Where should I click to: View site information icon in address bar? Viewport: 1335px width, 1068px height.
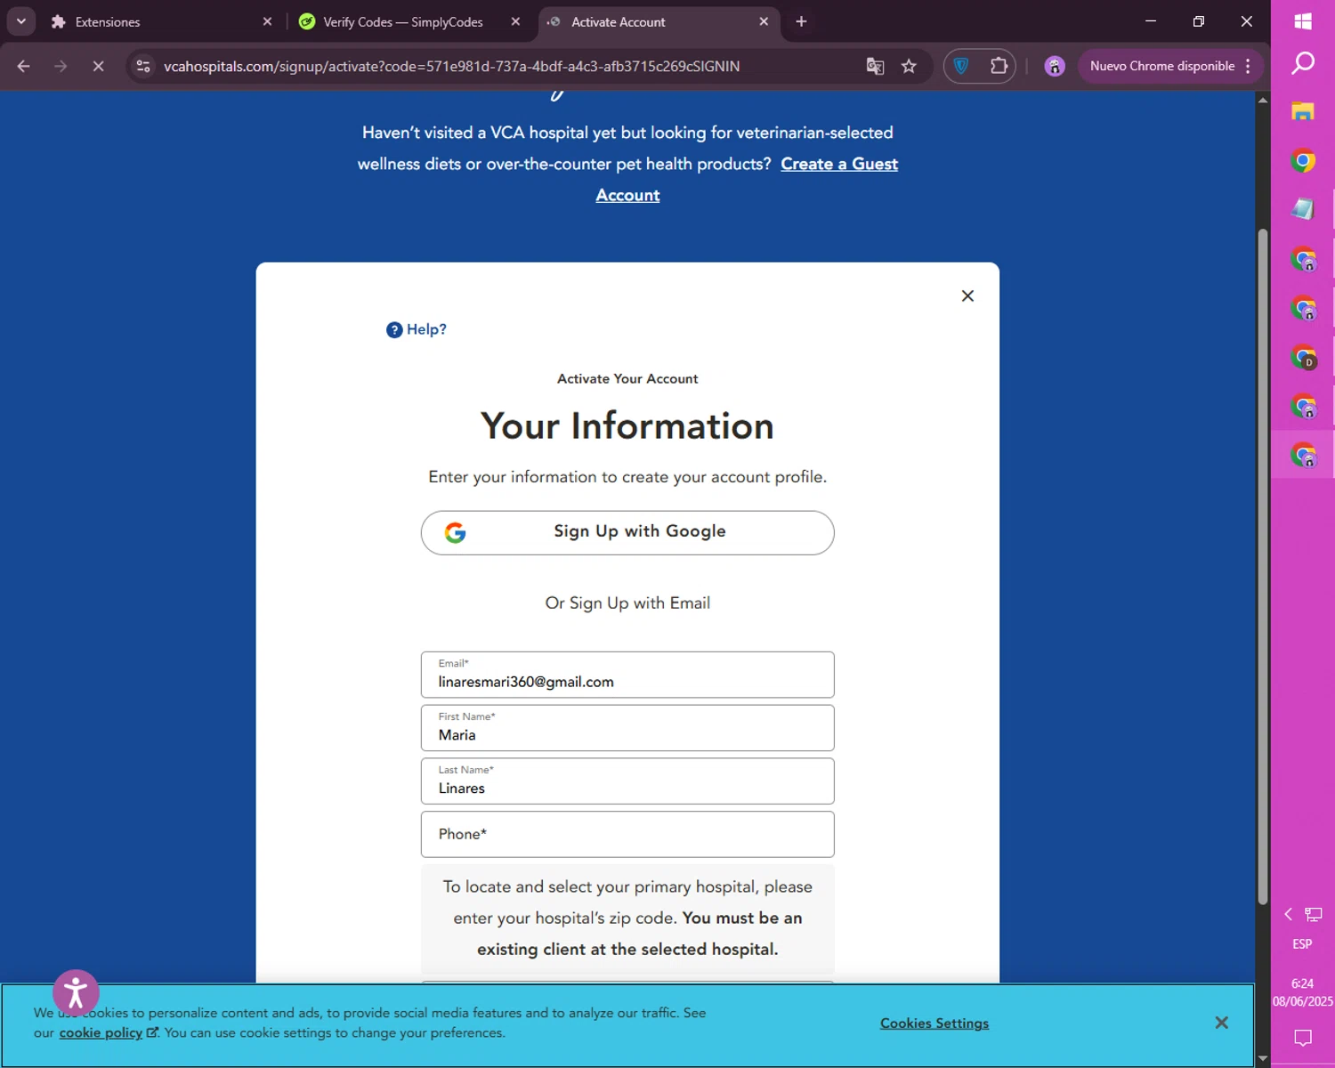coord(143,67)
